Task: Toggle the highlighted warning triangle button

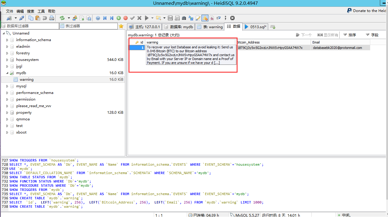Action: (x=205, y=18)
